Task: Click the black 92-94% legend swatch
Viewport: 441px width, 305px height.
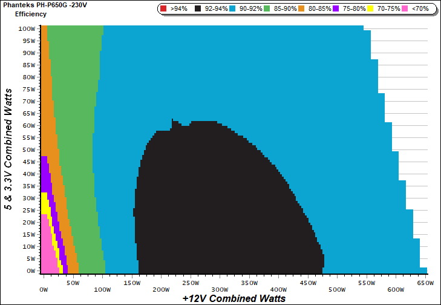Action: click(199, 9)
